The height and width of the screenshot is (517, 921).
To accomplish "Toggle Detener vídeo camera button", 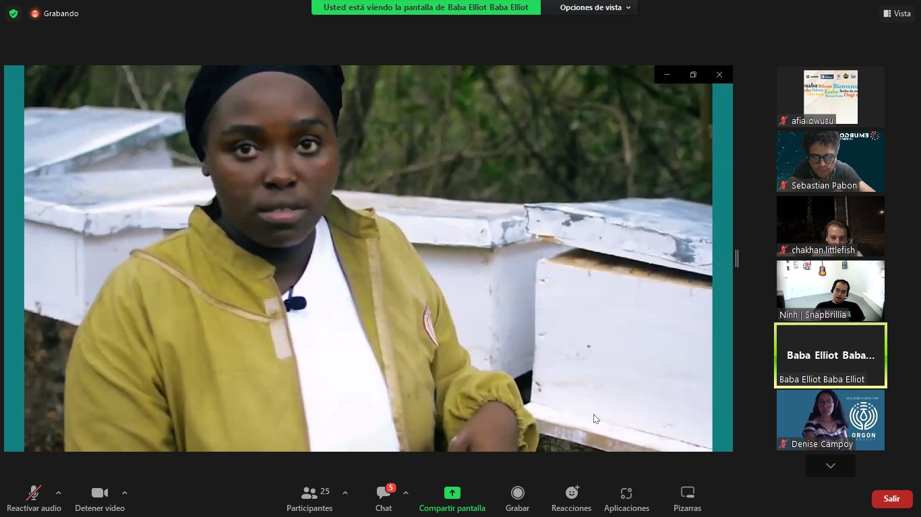I will [100, 499].
